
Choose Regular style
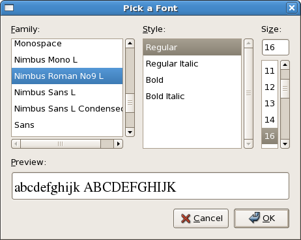[192, 47]
